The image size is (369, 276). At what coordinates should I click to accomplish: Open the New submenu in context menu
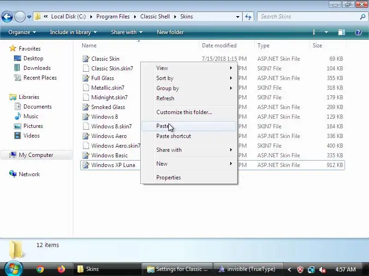[189, 164]
